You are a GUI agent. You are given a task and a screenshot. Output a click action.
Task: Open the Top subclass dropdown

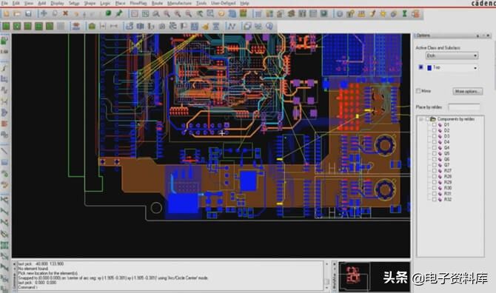[452, 67]
